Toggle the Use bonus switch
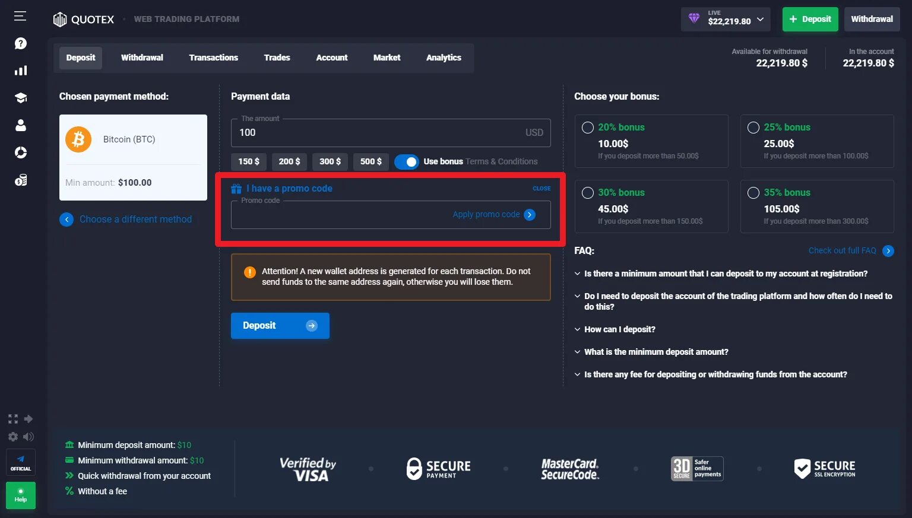This screenshot has width=912, height=518. [x=407, y=161]
